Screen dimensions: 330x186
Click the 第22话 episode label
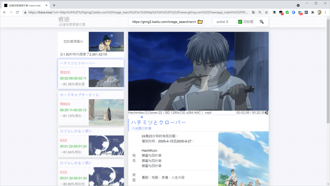[x=65, y=73]
